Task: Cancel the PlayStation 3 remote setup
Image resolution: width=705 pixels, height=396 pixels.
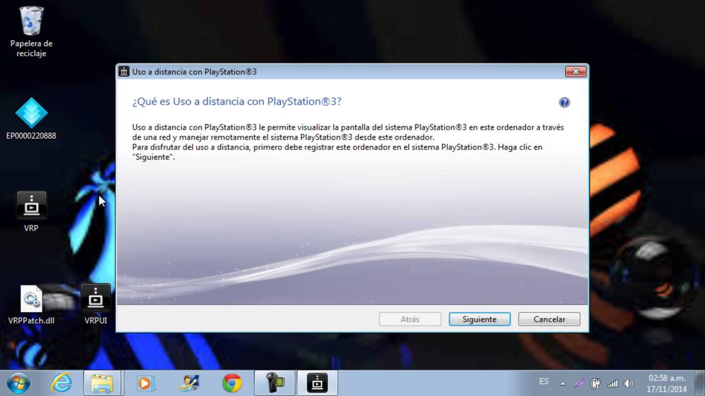Action: click(x=549, y=319)
